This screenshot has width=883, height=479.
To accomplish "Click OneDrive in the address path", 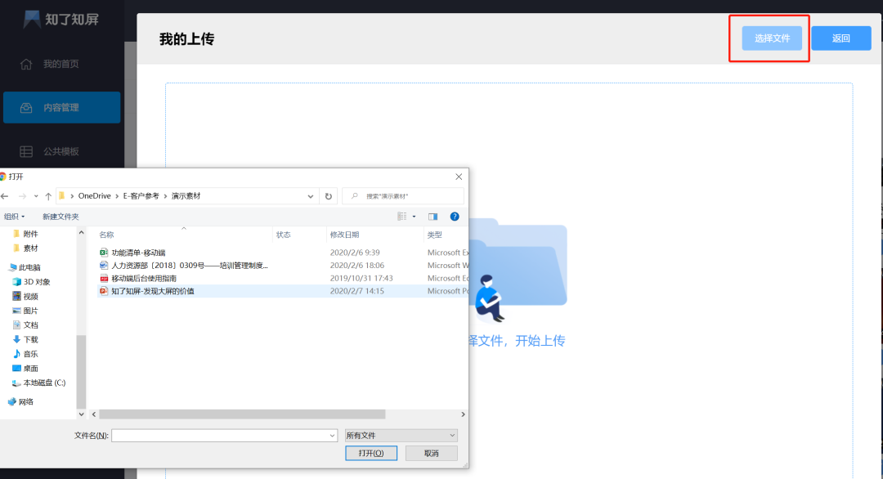I will 94,196.
